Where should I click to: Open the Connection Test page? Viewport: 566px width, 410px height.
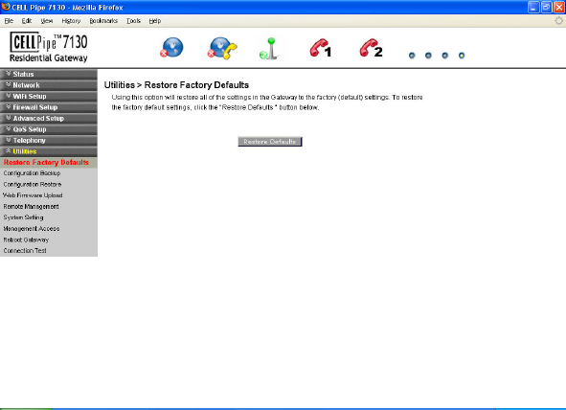(x=25, y=250)
